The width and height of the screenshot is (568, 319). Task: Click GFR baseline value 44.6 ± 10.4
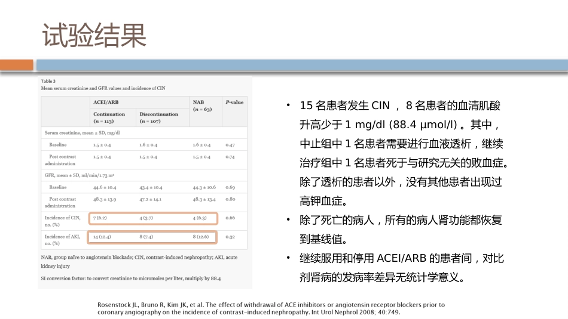click(x=105, y=187)
